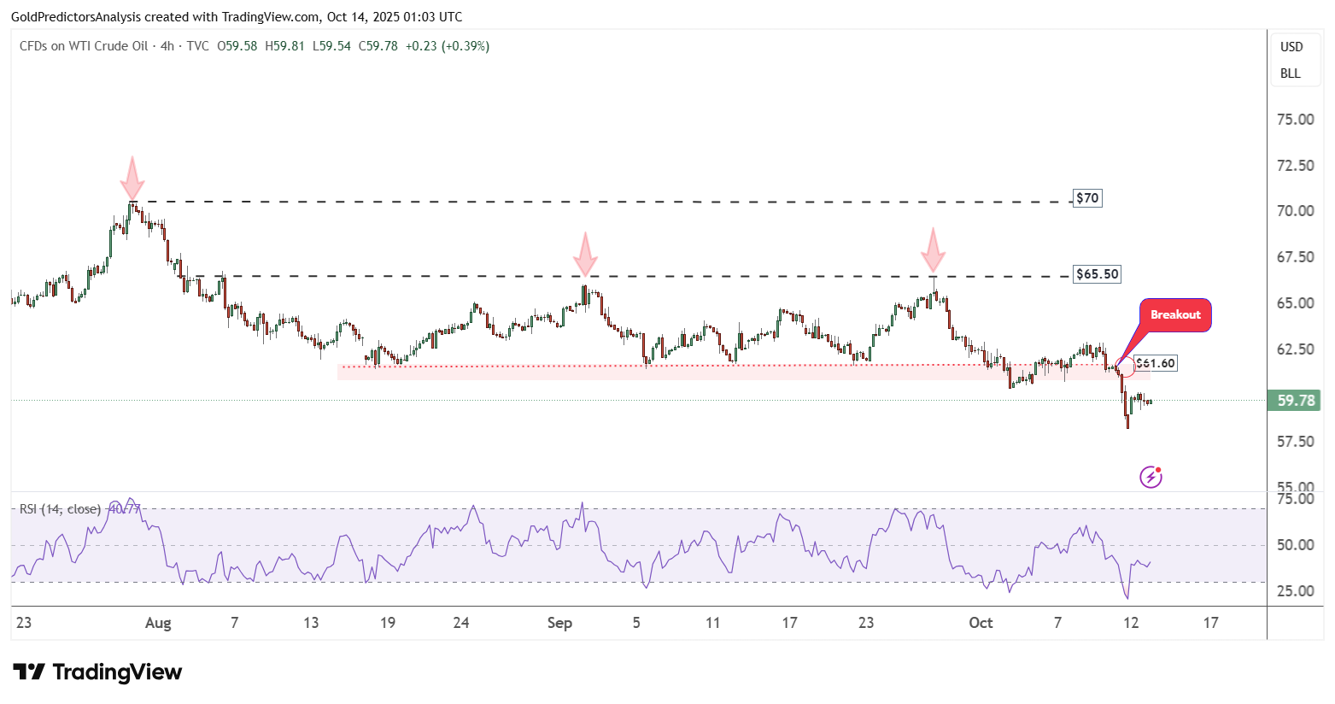Select the $65.50 resistance price label

coord(1097,274)
